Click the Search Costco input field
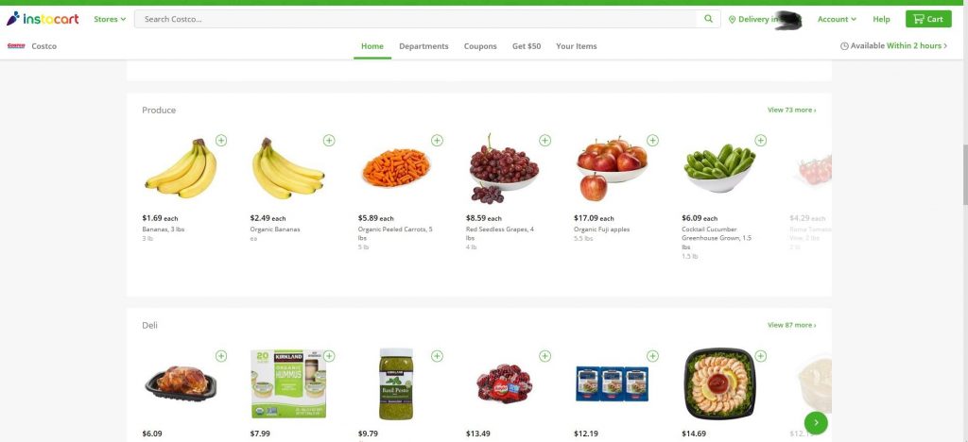Screen dimensions: 968x442 pyautogui.click(x=417, y=19)
